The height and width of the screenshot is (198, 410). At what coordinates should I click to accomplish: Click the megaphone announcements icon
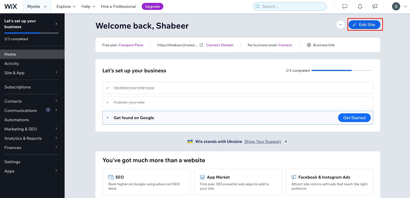375,6
